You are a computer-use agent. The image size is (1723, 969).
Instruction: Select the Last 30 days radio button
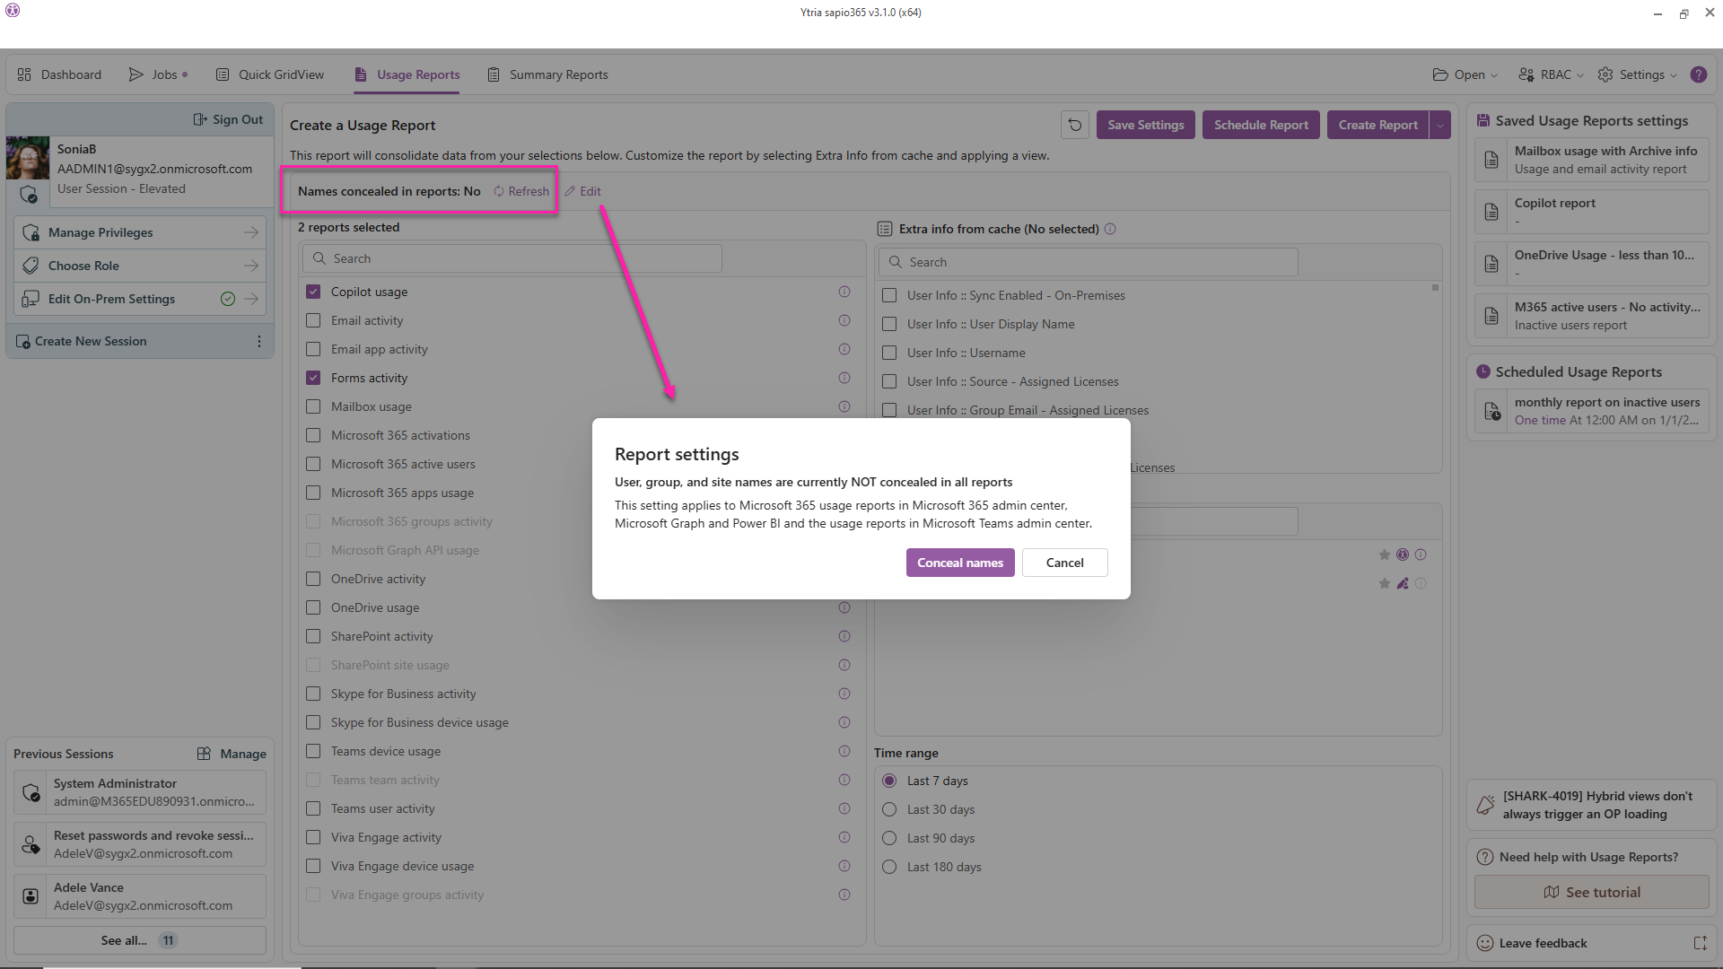889,809
